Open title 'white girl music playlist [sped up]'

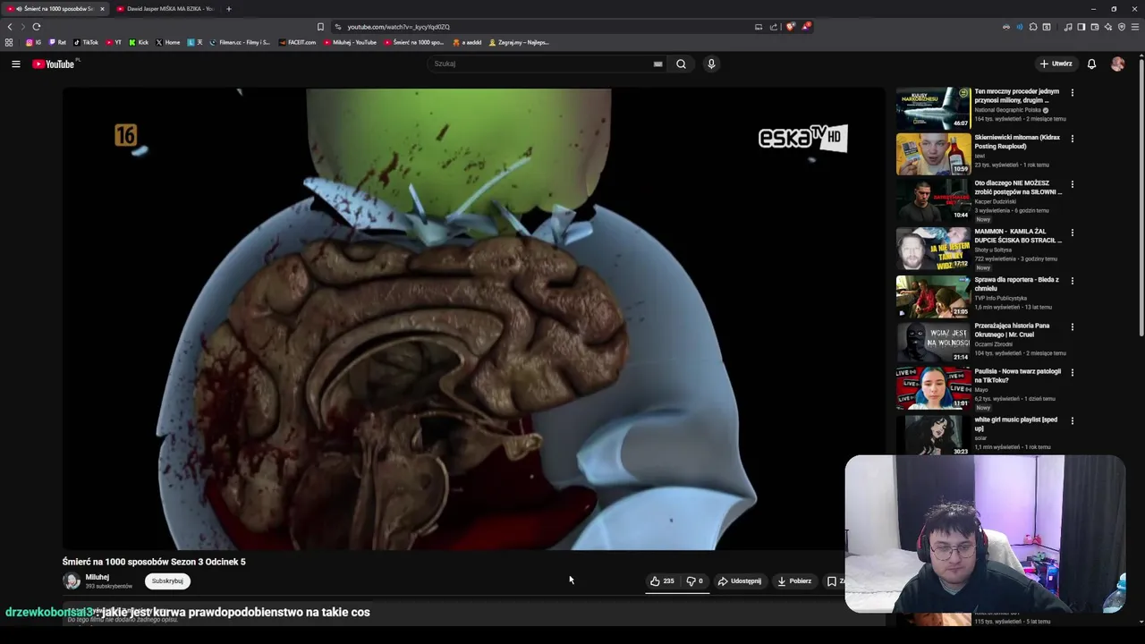pos(1015,424)
